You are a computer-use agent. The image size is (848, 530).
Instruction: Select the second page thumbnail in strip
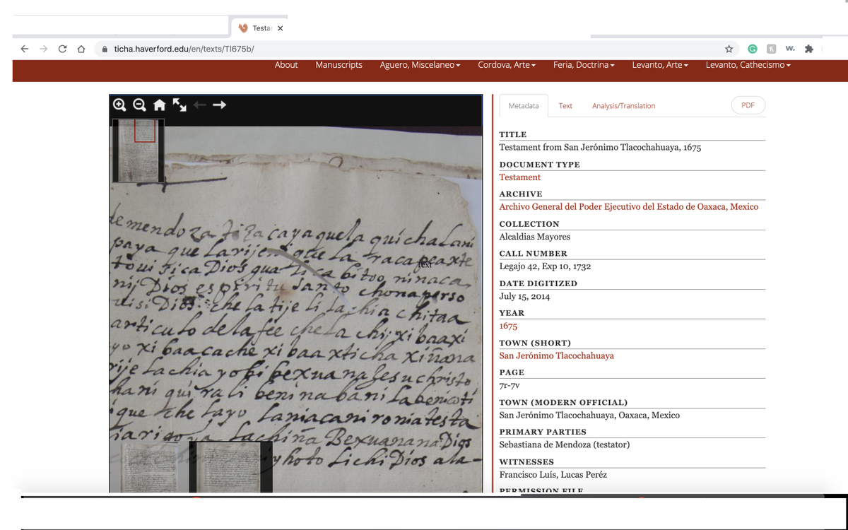coord(230,466)
